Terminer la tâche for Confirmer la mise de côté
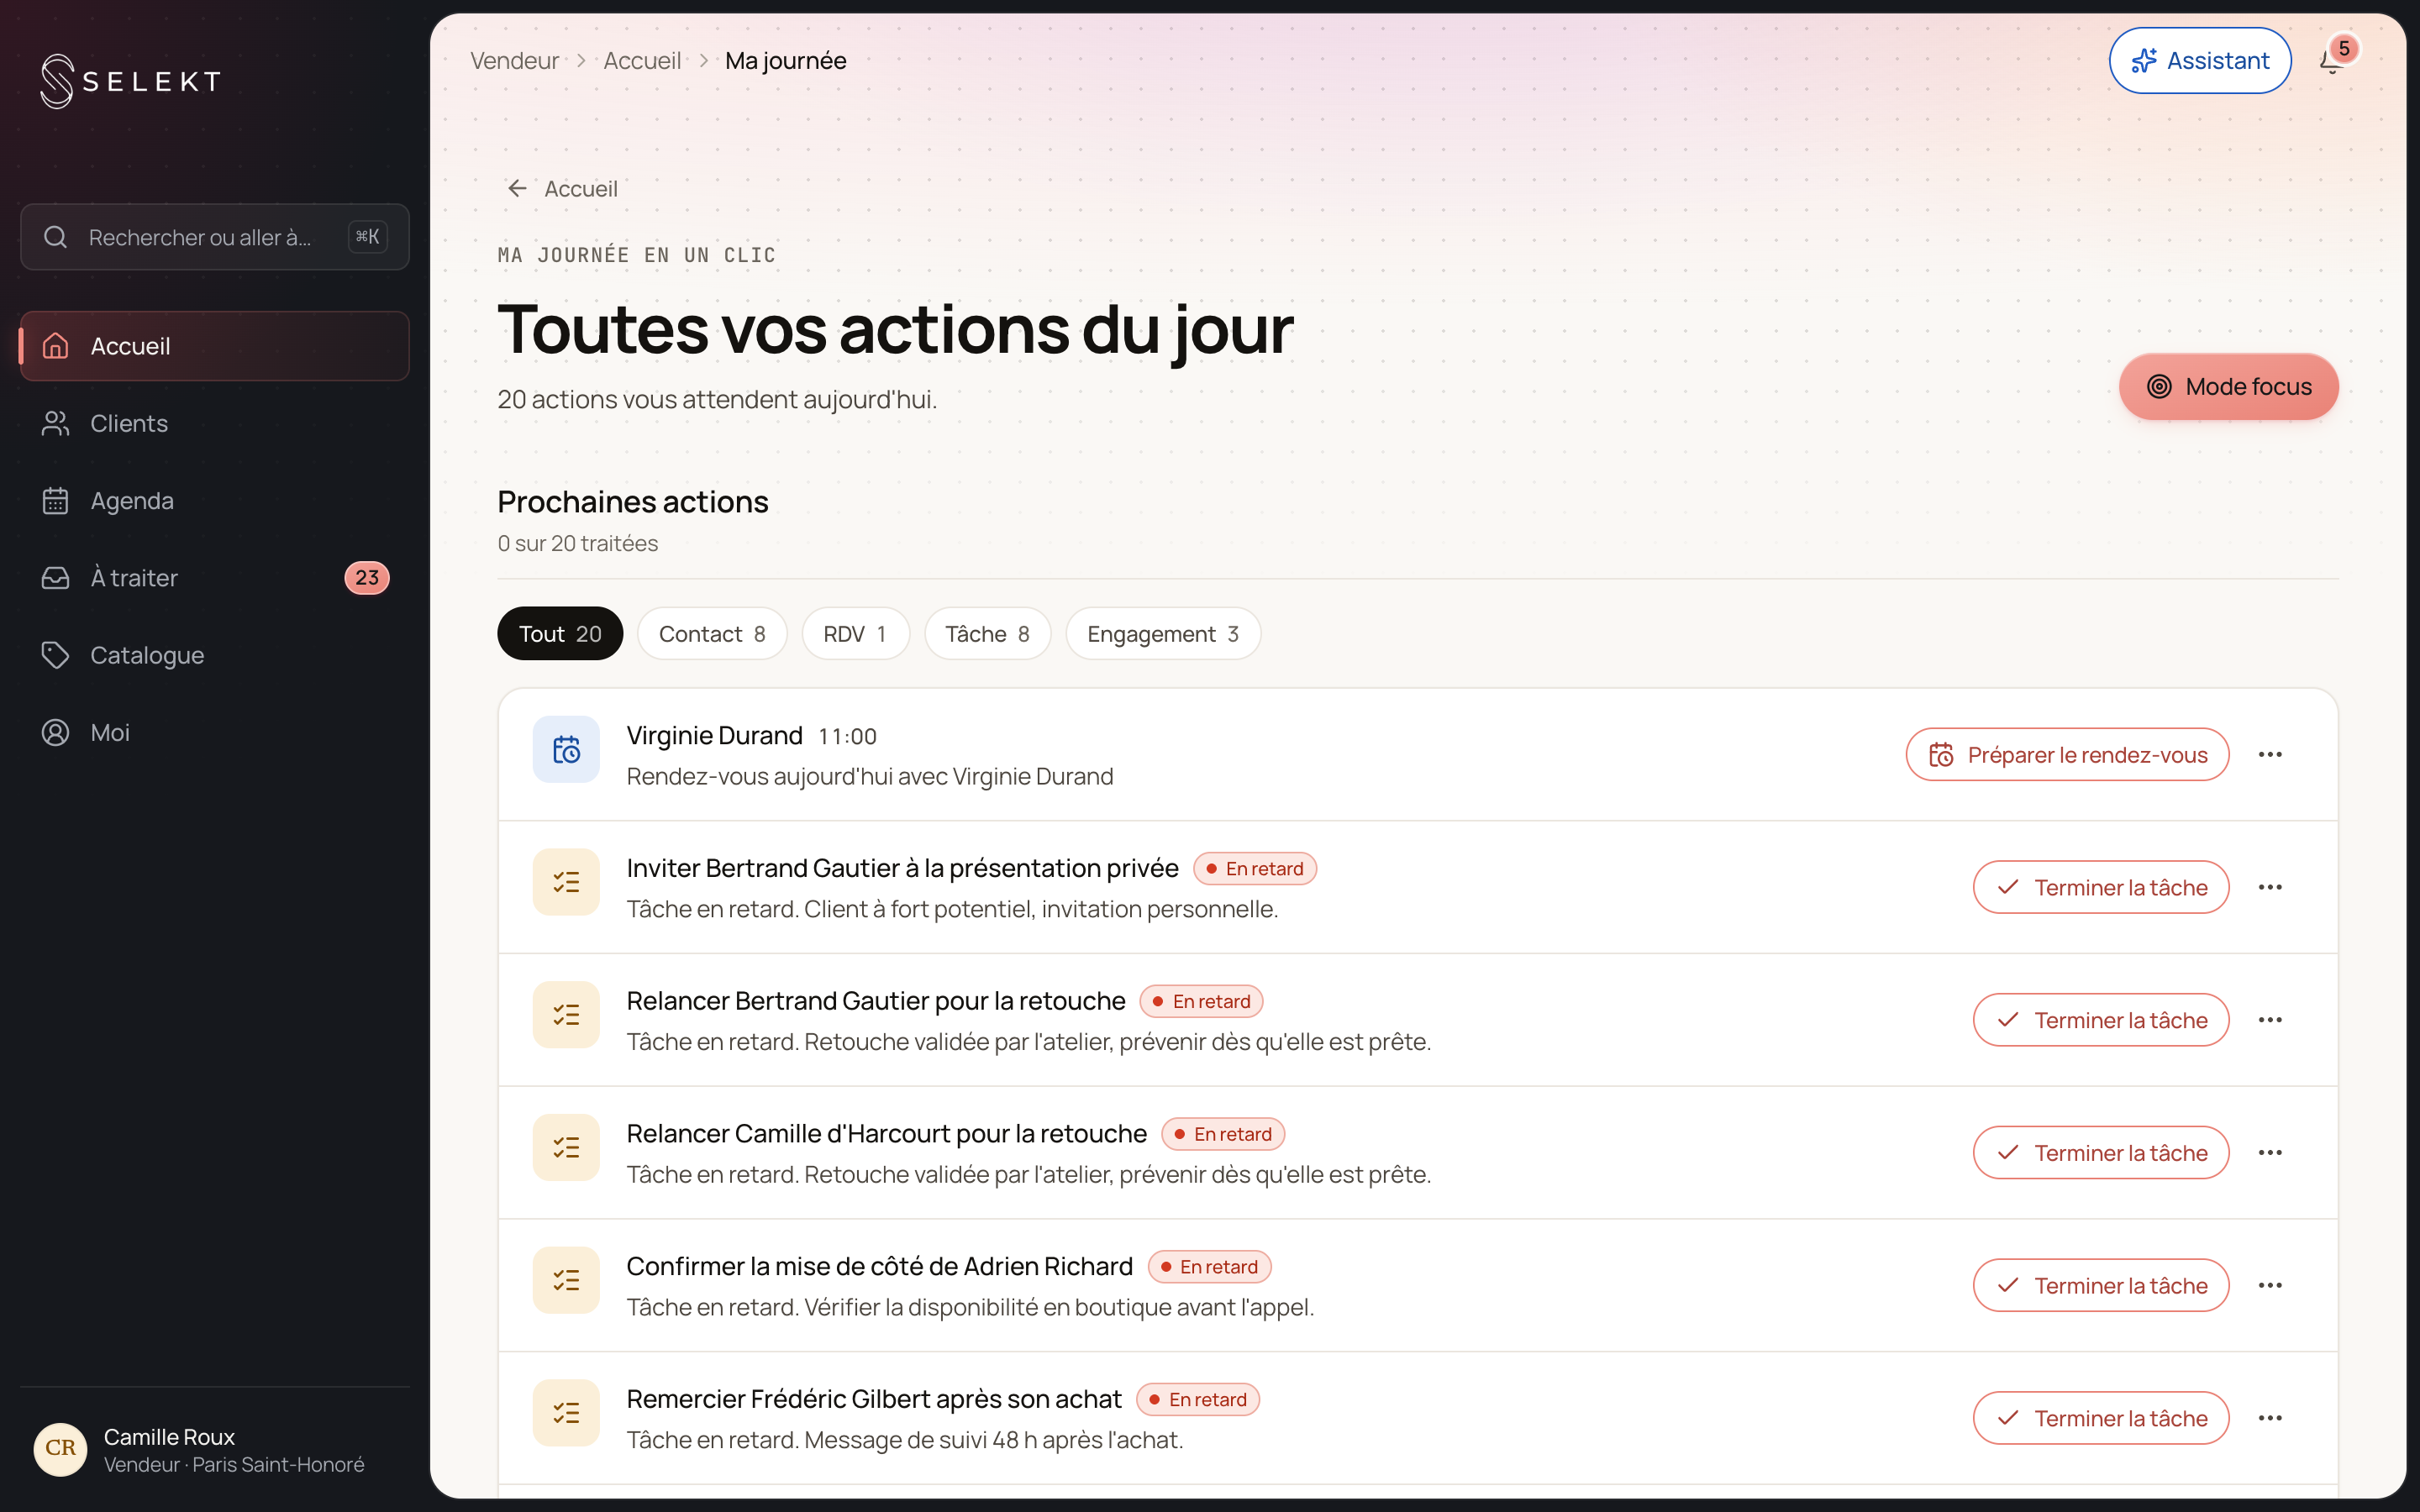The width and height of the screenshot is (2420, 1512). point(2101,1285)
